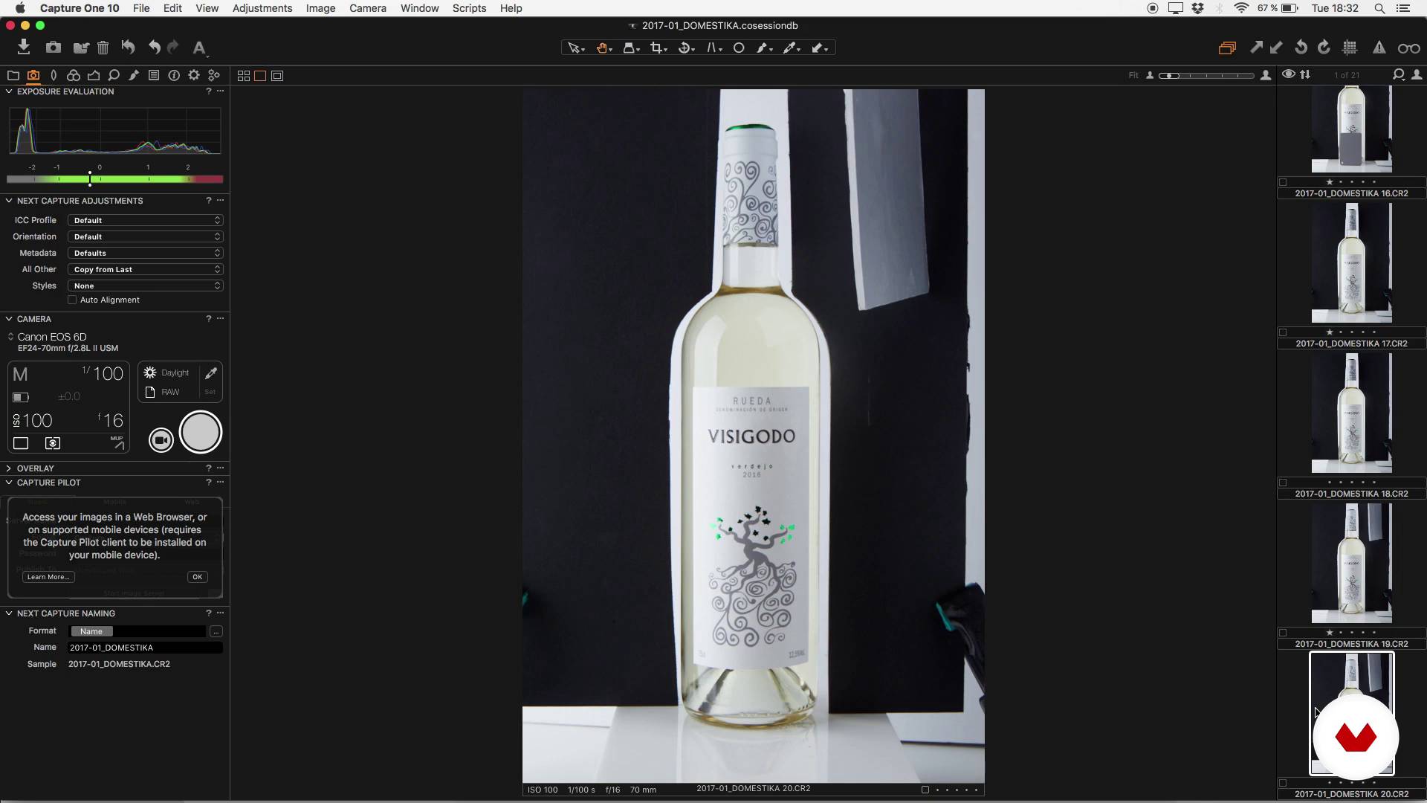Screen dimensions: 1427x803
Task: Click the Copy Adjustments up-arrow icon
Action: pos(1256,48)
